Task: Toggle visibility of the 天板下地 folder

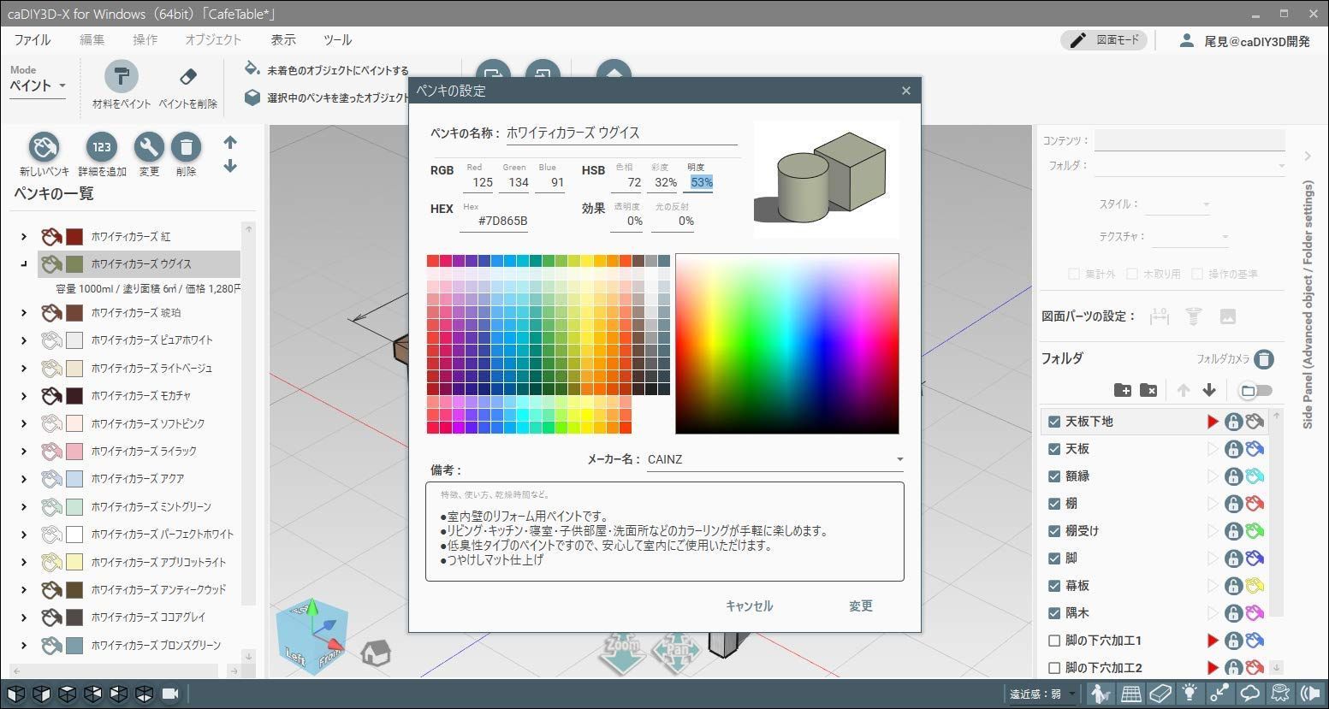Action: [1054, 421]
